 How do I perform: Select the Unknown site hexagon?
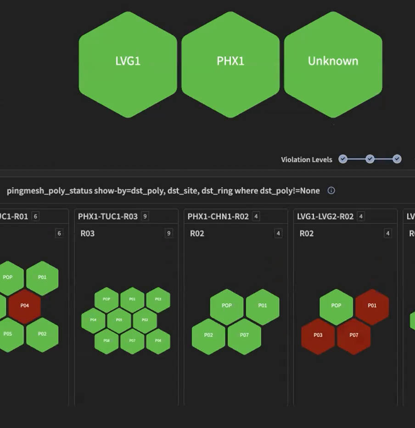click(x=333, y=65)
